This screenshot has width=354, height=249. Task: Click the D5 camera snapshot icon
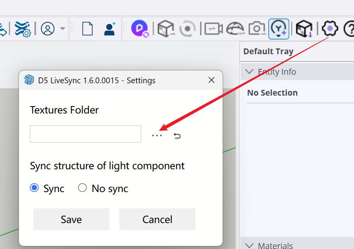coord(256,29)
